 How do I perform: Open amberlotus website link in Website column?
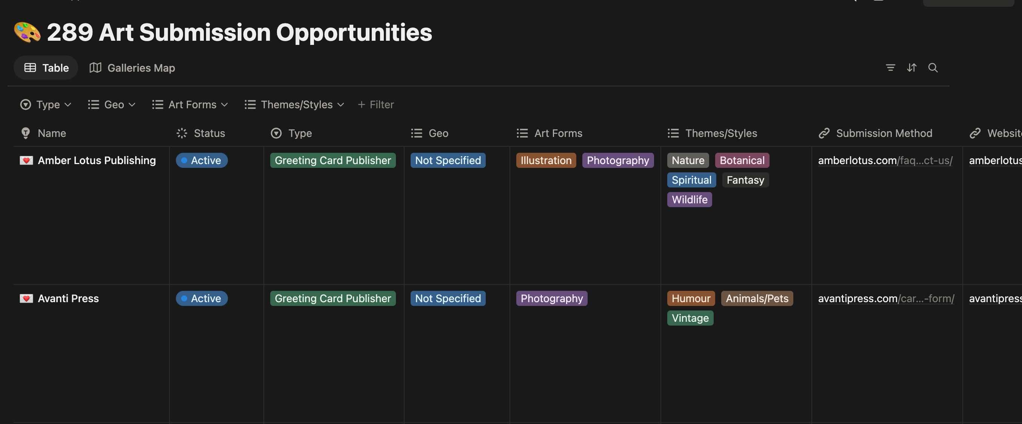995,160
